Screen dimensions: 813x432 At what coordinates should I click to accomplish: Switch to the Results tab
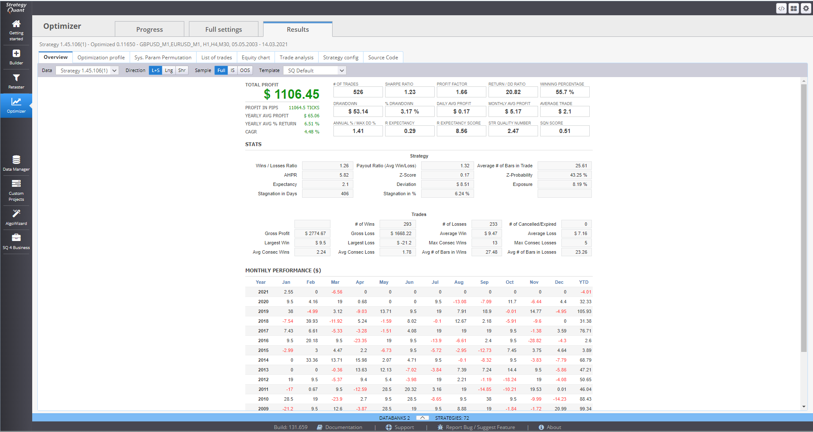298,29
